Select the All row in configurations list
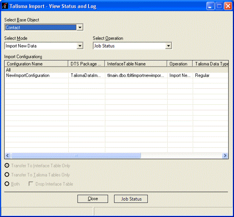Viewport: 234px width, 217px height. pos(116,70)
